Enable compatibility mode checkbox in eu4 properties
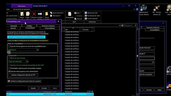171x96 pixels. 9,46
